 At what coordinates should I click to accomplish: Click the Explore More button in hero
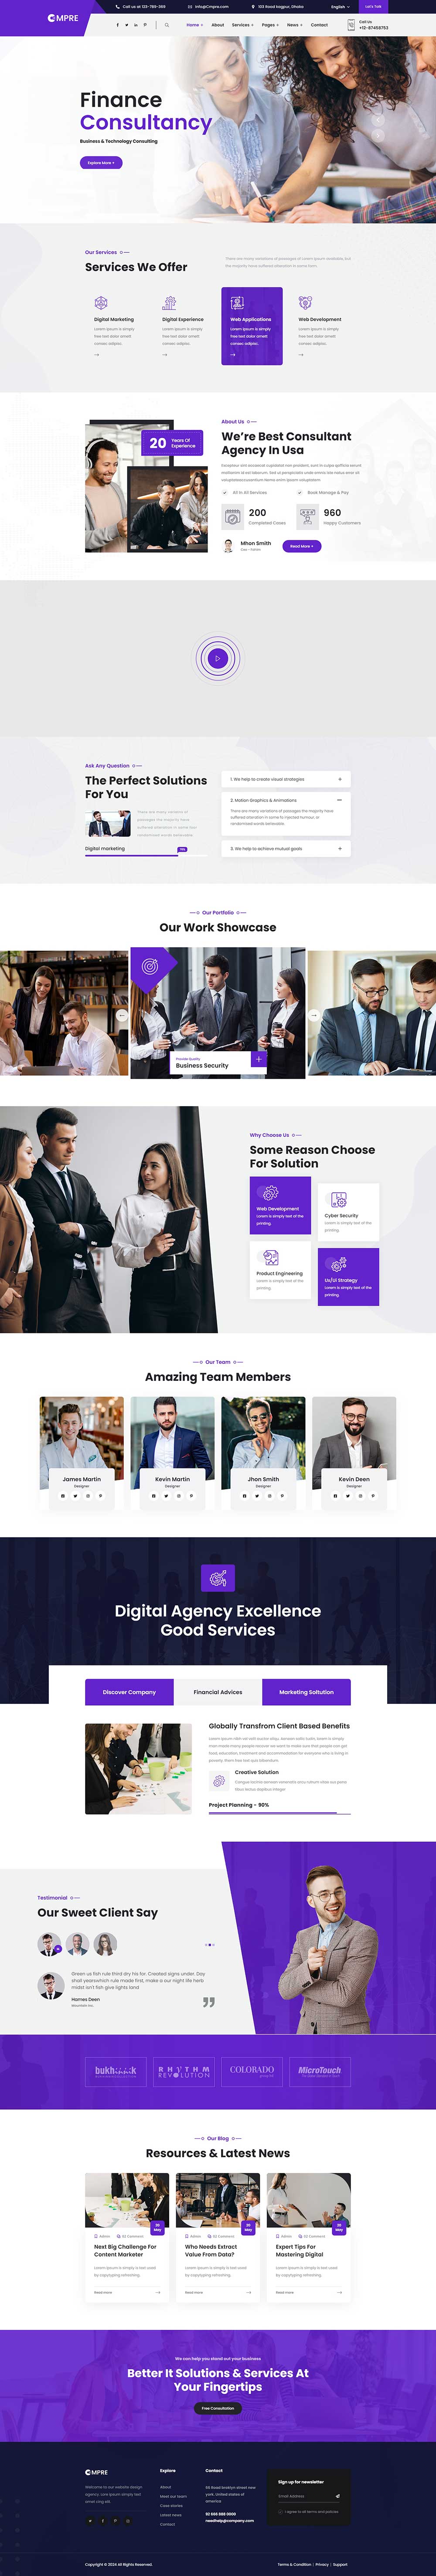point(101,163)
